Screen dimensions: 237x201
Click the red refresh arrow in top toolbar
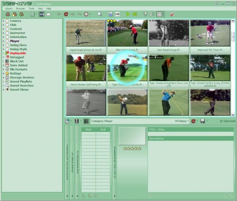click(66, 14)
